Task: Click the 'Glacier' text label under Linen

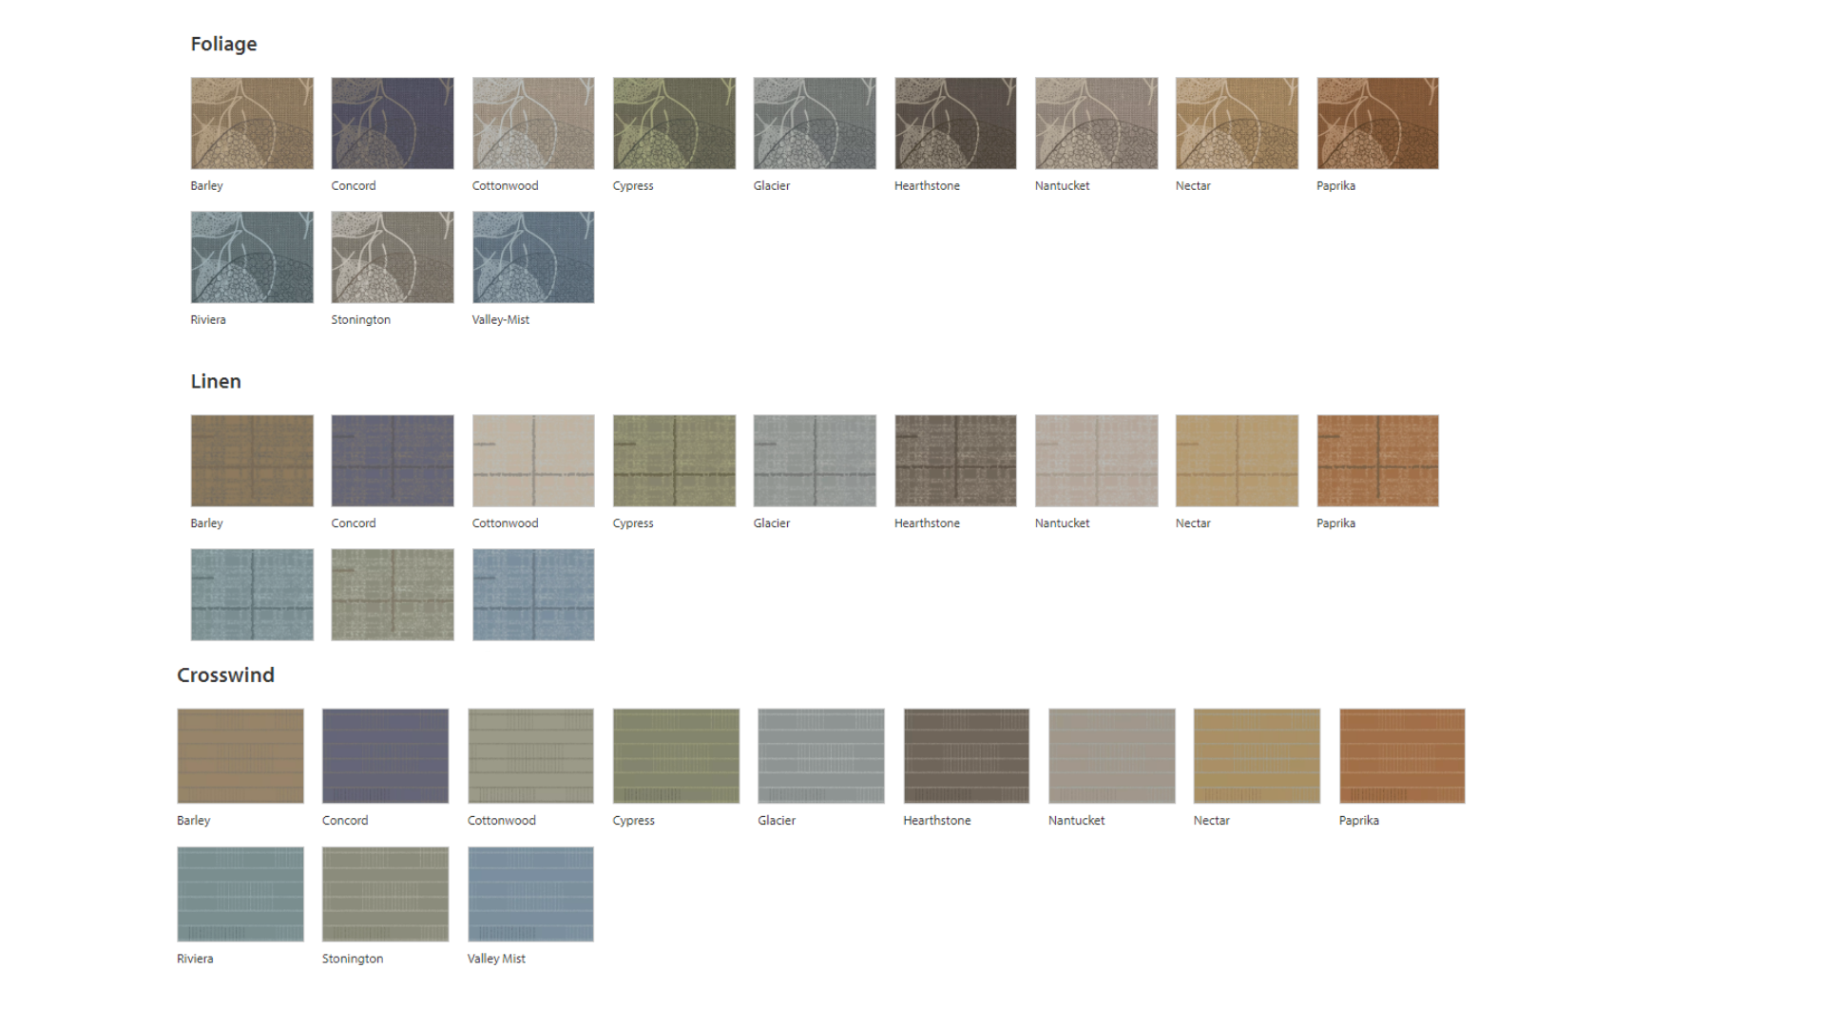Action: point(772,523)
